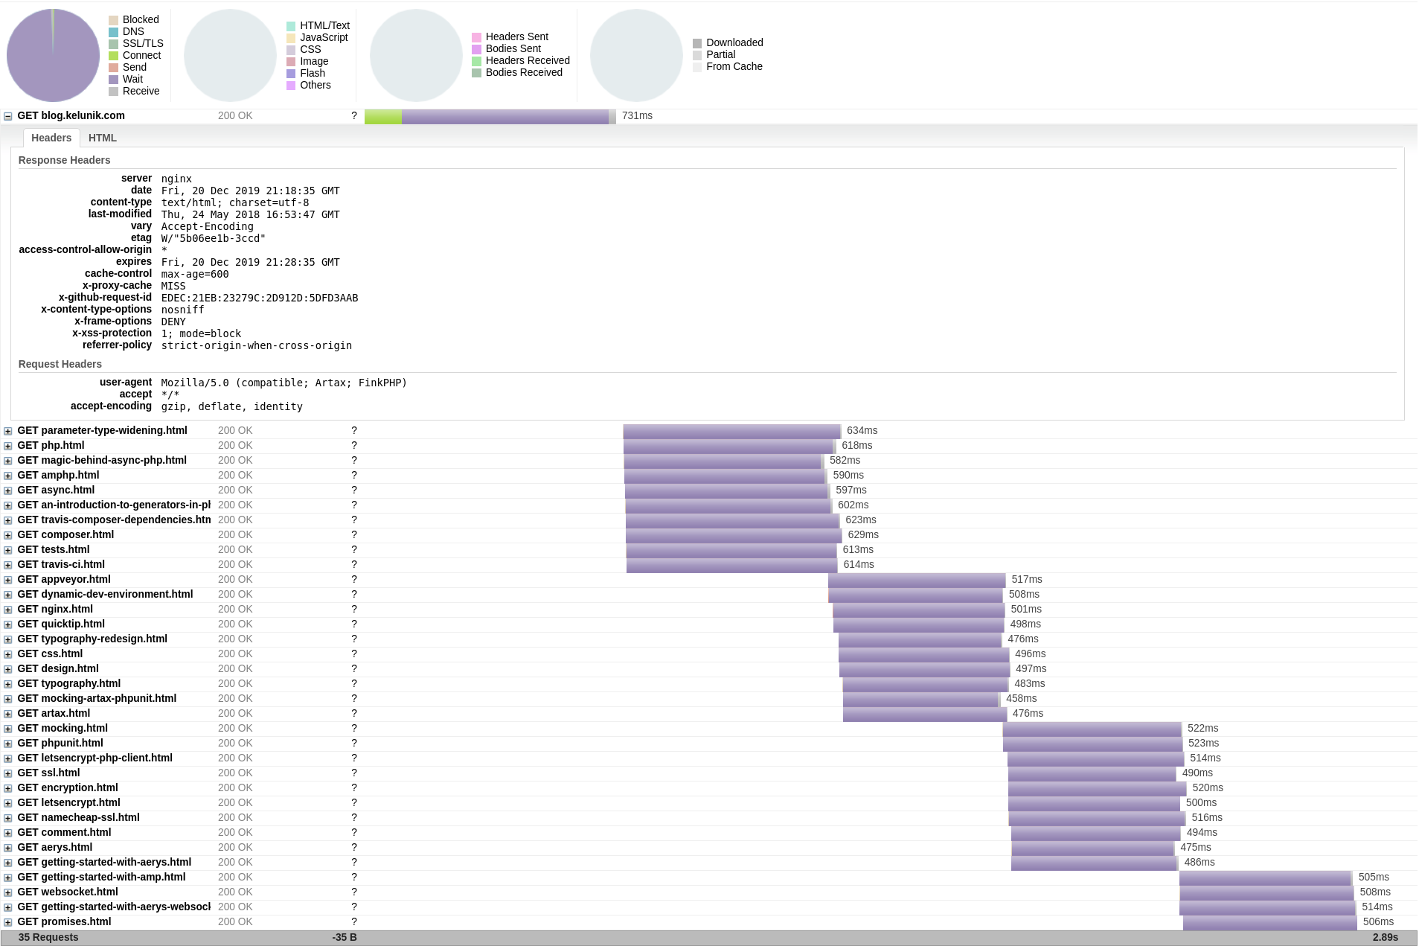1419x946 pixels.
Task: Click the timing phases pie chart
Action: [x=53, y=56]
